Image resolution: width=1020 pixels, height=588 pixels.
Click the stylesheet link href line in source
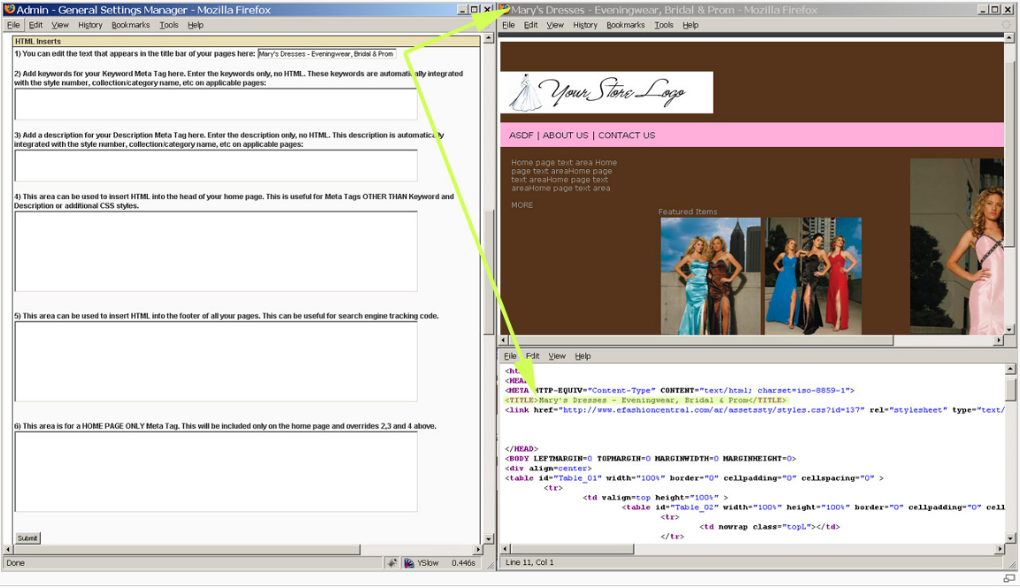click(754, 410)
